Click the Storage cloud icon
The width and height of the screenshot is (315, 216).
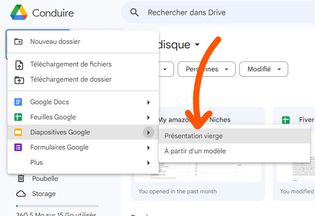(x=21, y=194)
